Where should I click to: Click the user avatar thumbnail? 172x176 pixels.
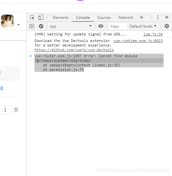coord(7,21)
